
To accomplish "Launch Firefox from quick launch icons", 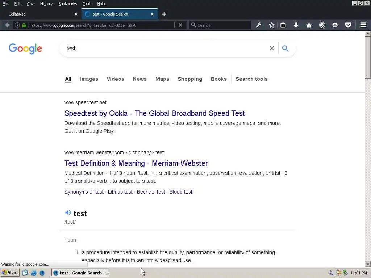I will pyautogui.click(x=42, y=273).
